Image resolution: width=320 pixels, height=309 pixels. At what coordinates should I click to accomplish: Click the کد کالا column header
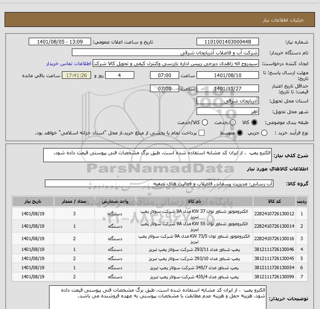pos(274,201)
